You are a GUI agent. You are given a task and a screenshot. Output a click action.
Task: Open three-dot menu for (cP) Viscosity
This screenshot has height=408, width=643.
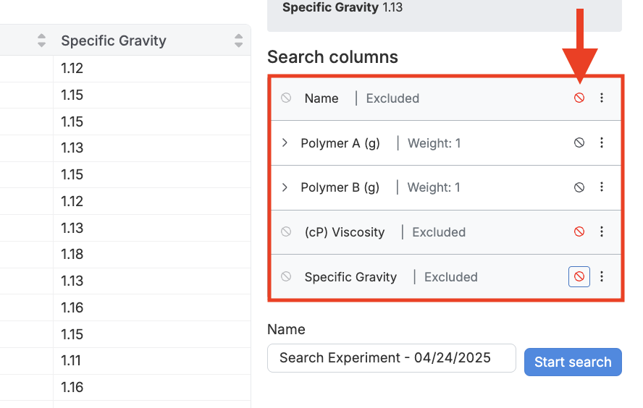point(602,232)
